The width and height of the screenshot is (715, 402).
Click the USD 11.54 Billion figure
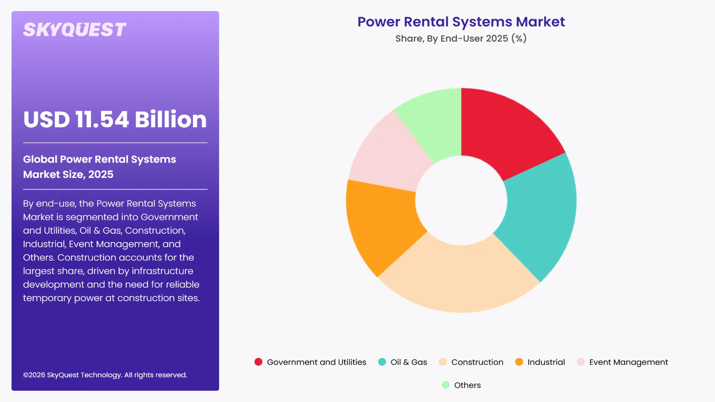coord(115,119)
